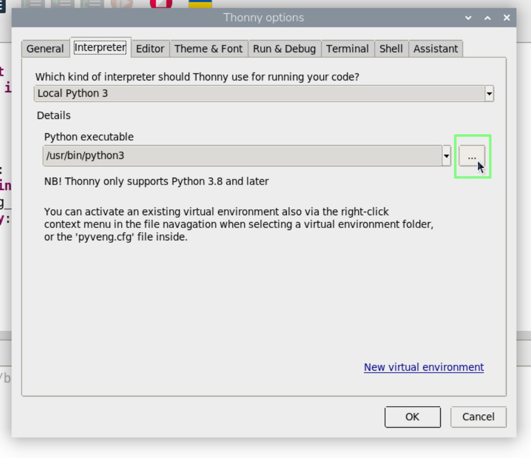Select the Terminal tab

tap(347, 49)
